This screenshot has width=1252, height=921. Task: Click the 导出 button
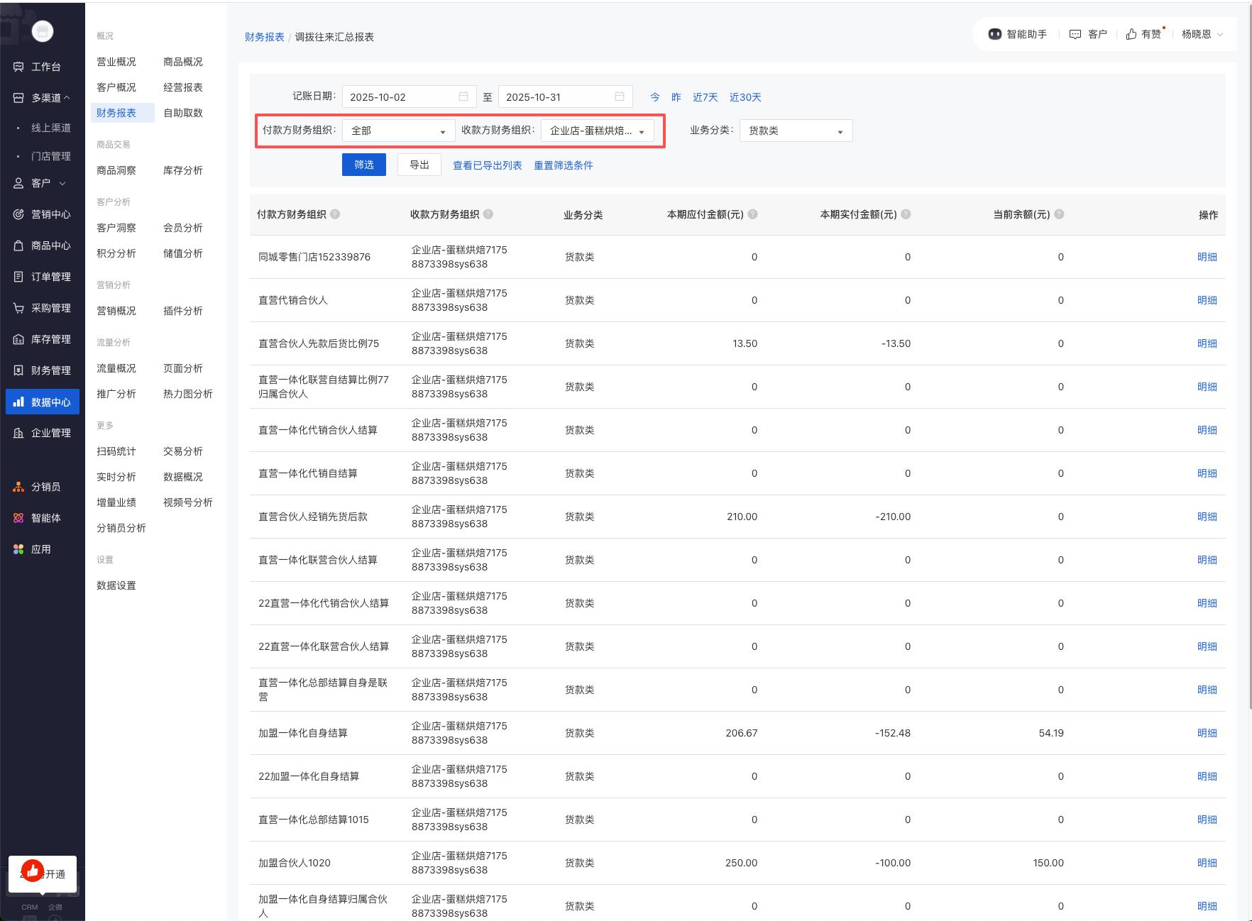click(x=419, y=165)
